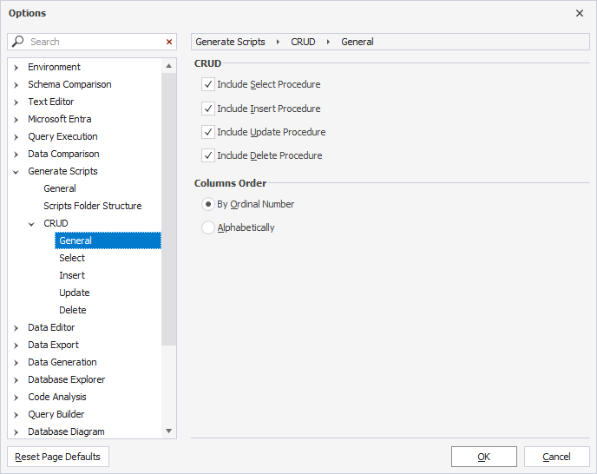
Task: Open the Select CRUD page
Action: click(x=72, y=258)
